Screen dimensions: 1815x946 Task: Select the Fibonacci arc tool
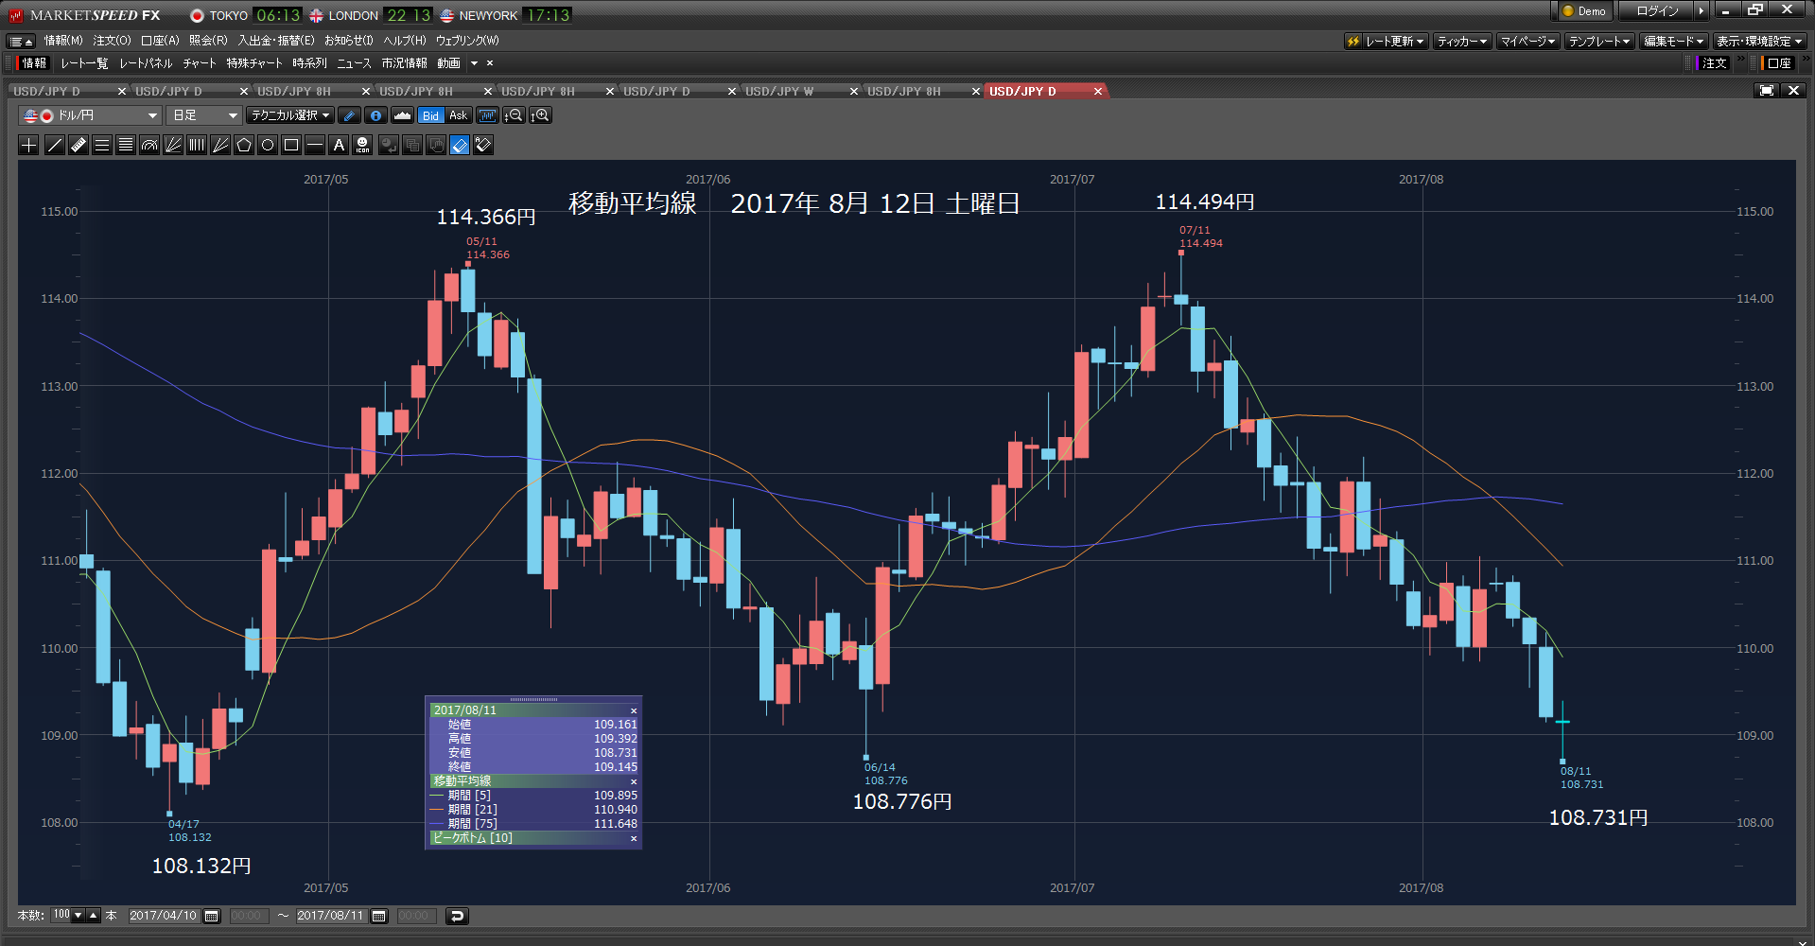149,145
